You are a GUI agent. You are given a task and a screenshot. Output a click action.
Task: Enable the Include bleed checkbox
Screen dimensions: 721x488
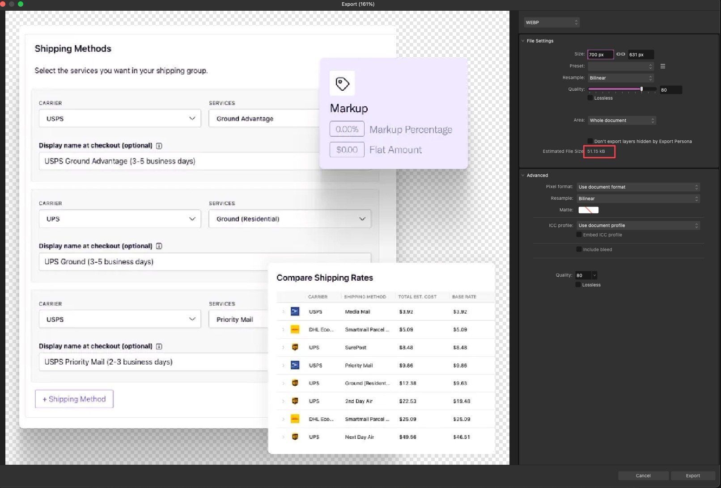point(579,249)
